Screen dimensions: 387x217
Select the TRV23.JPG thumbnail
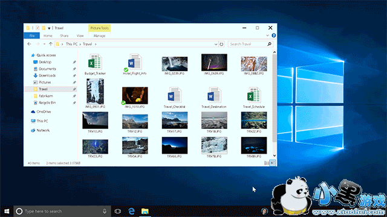[95, 146]
